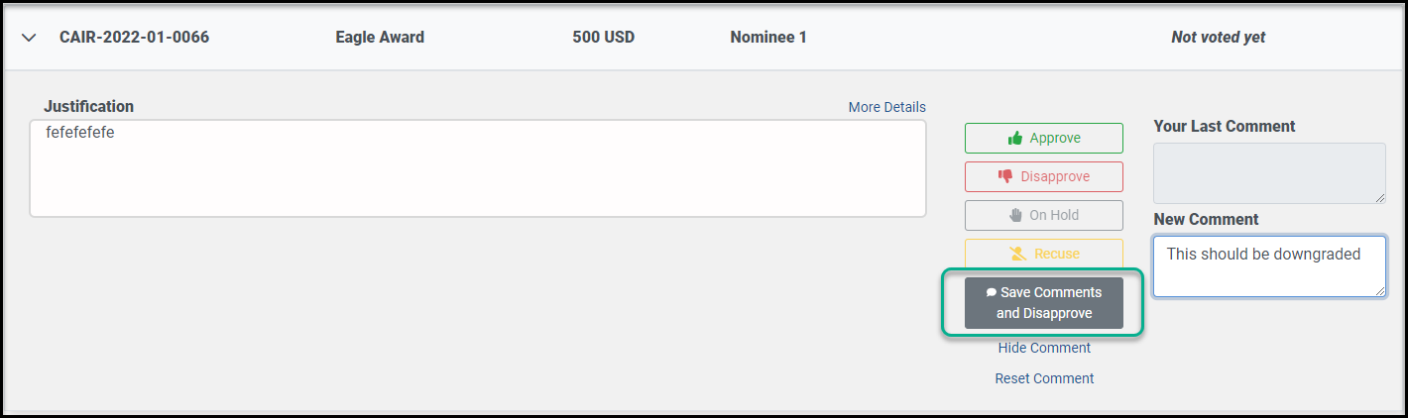The width and height of the screenshot is (1408, 418).
Task: Grab the New Comment resize handle
Action: click(x=1379, y=289)
